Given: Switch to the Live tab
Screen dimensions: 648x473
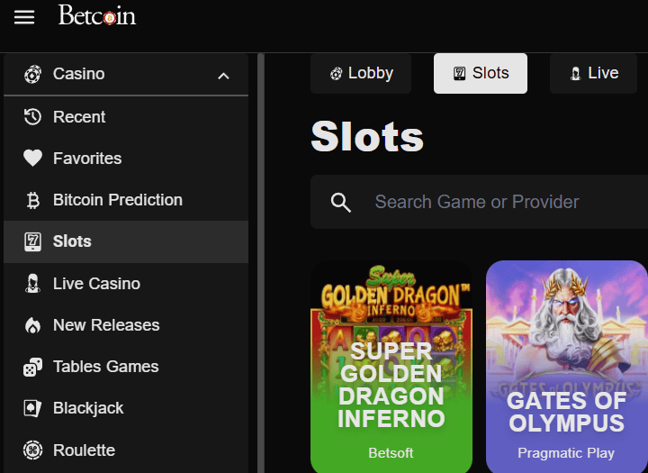Looking at the screenshot, I should 593,73.
